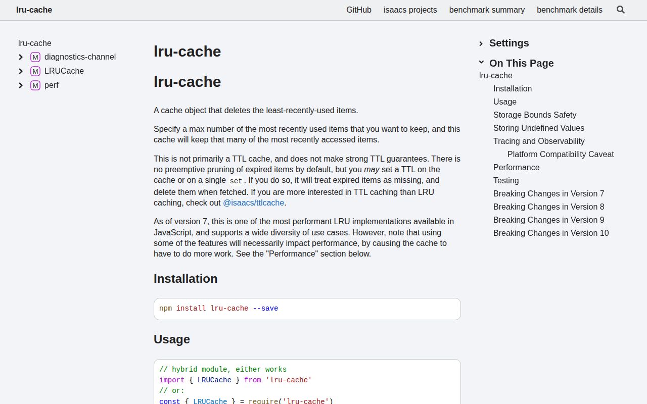Jump to Storage Bounds Safety section
The image size is (647, 404).
click(x=535, y=115)
